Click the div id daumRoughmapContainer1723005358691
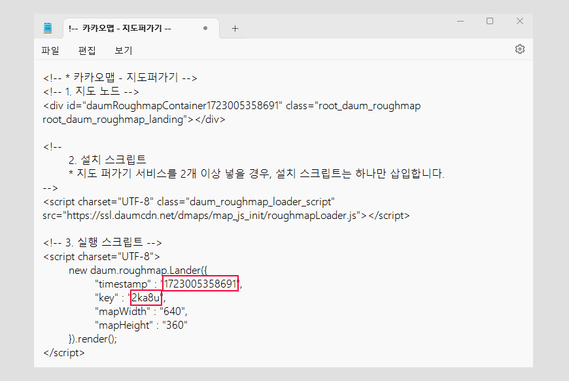 [182, 105]
